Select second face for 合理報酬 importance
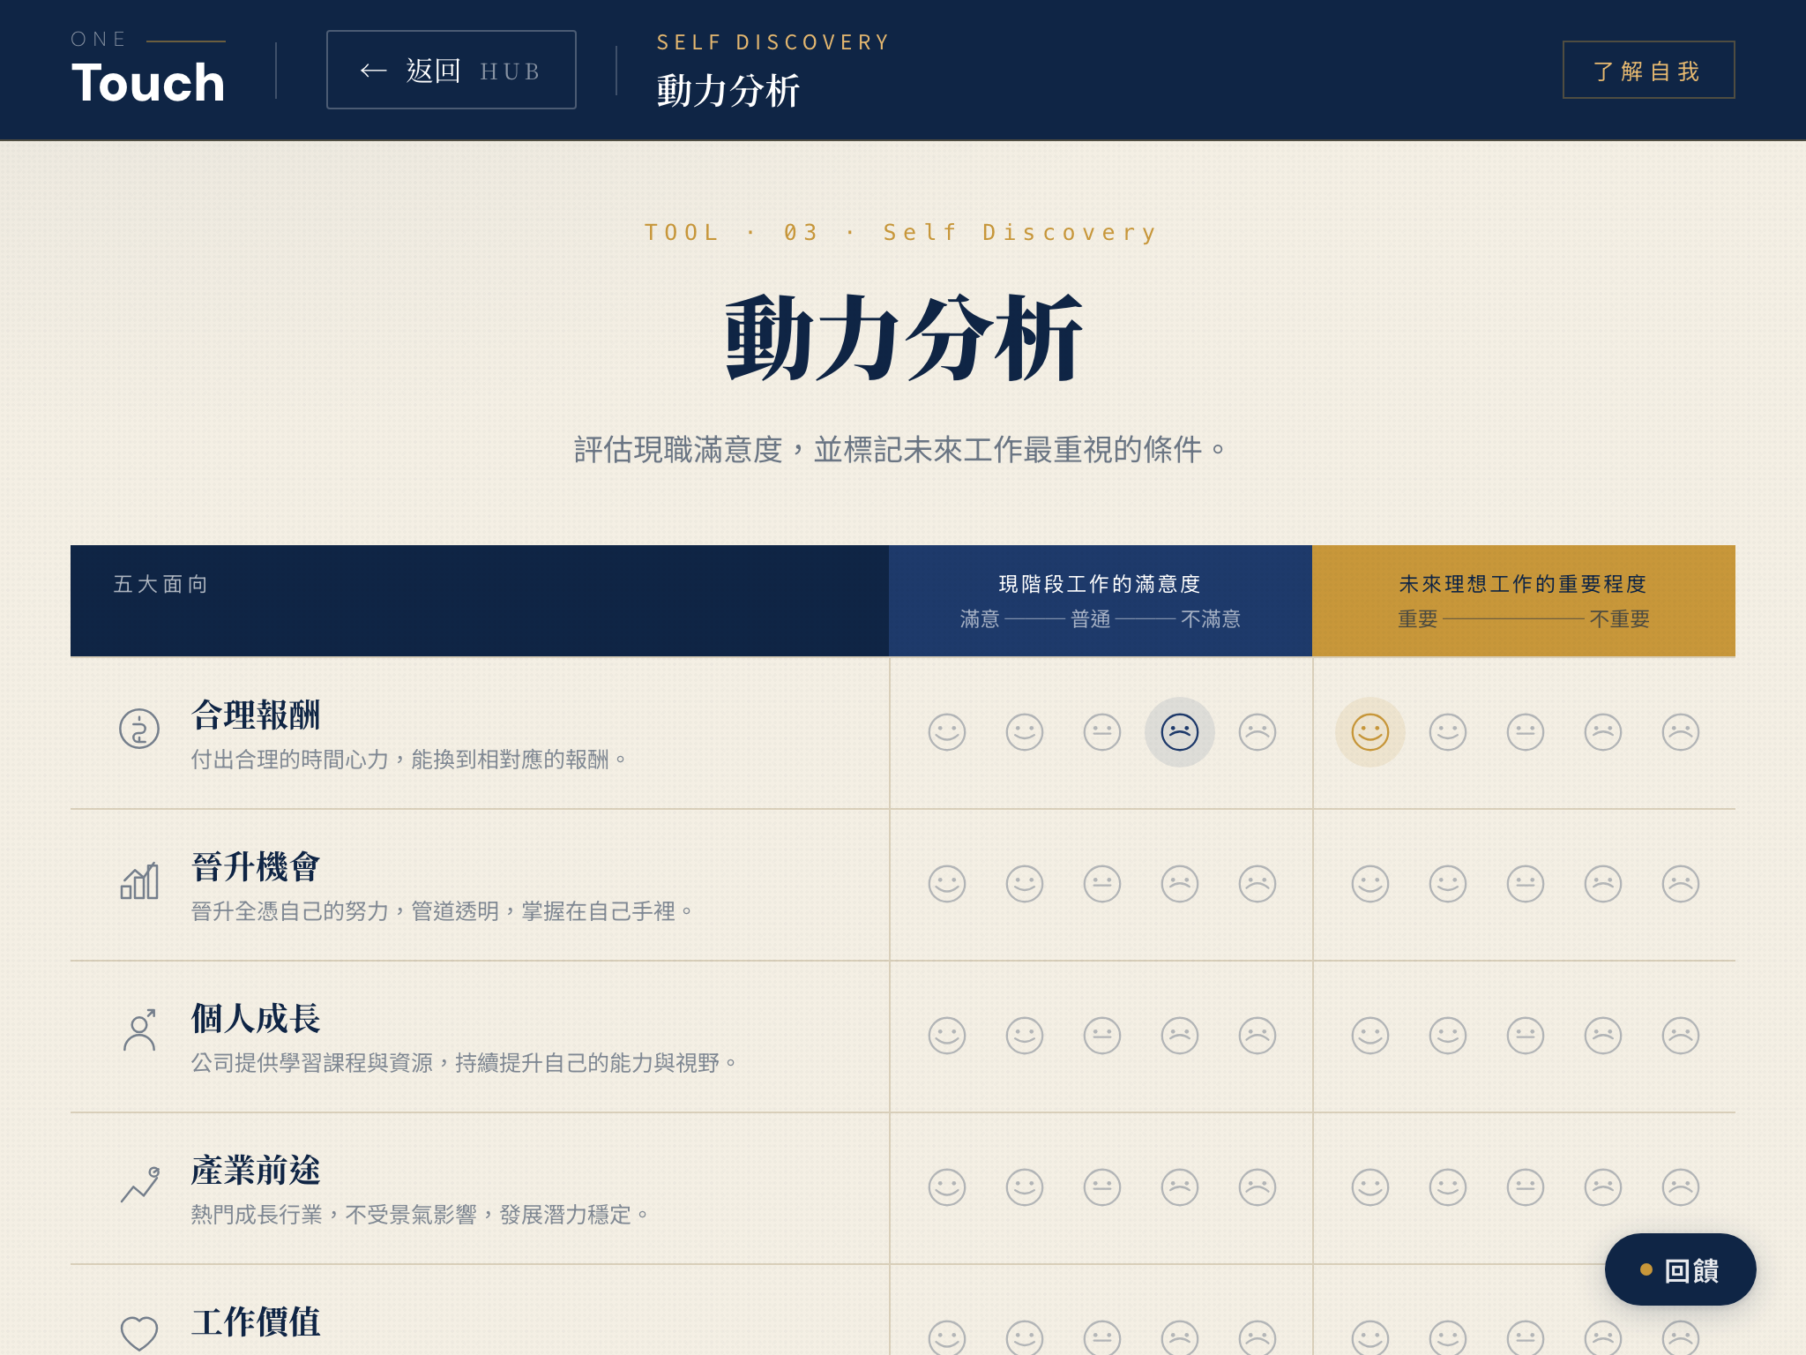Screen dimensions: 1806x1355 (1448, 732)
